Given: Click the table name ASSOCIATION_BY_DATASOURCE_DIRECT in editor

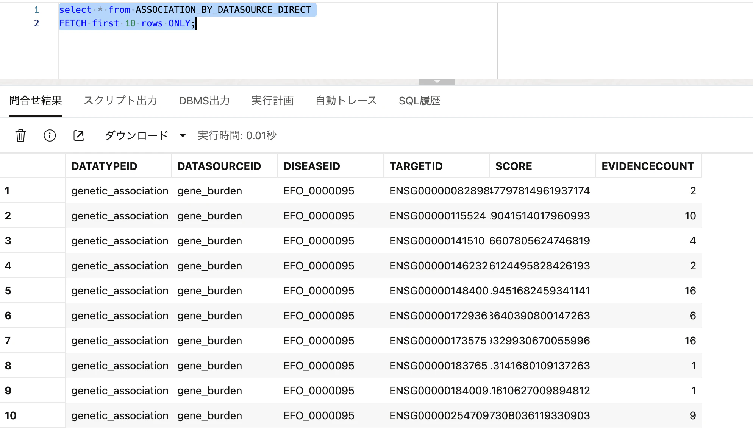Looking at the screenshot, I should pyautogui.click(x=223, y=10).
